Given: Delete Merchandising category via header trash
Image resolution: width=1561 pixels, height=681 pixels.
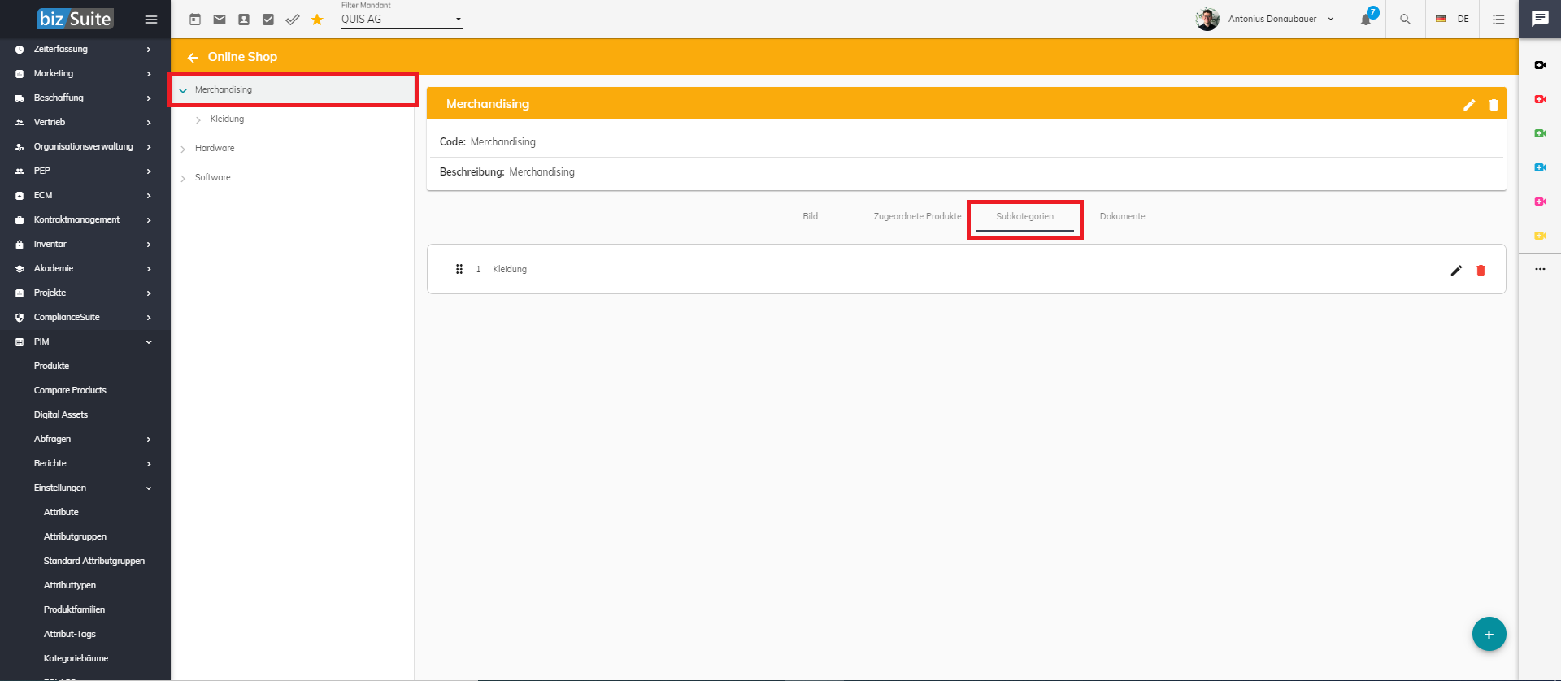Looking at the screenshot, I should pos(1494,105).
